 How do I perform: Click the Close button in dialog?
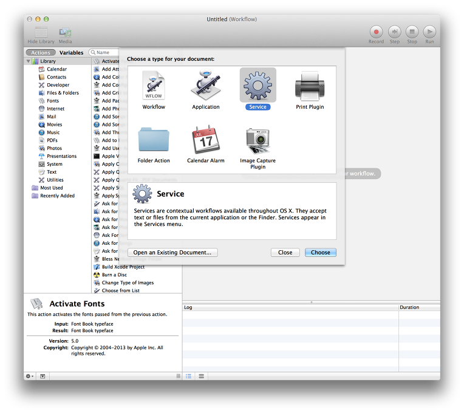click(x=285, y=253)
